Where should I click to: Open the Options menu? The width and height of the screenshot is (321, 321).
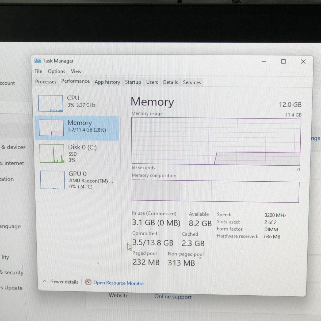pyautogui.click(x=56, y=71)
